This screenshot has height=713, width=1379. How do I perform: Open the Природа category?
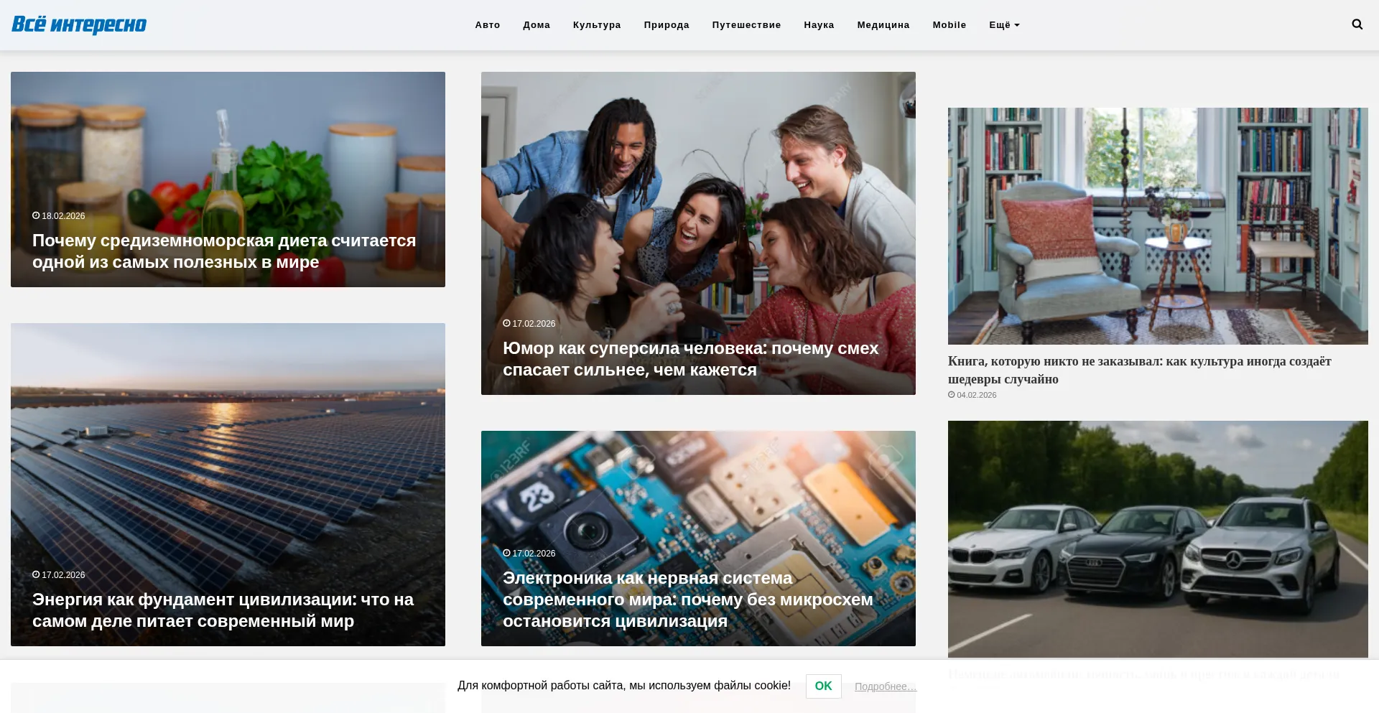(667, 25)
